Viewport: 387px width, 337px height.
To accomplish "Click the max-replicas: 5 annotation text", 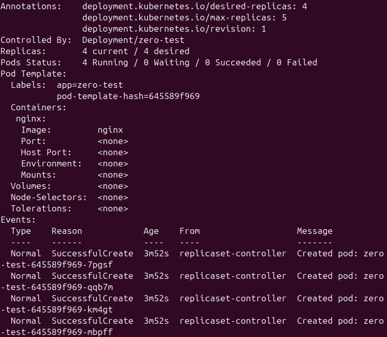I will pos(185,17).
